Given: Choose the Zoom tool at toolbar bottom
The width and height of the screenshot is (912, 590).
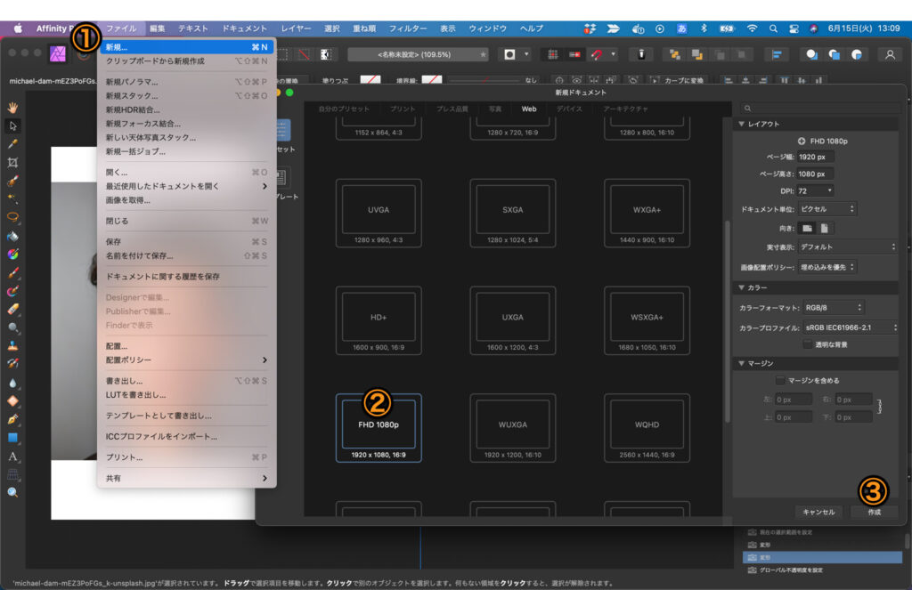Looking at the screenshot, I should (13, 492).
